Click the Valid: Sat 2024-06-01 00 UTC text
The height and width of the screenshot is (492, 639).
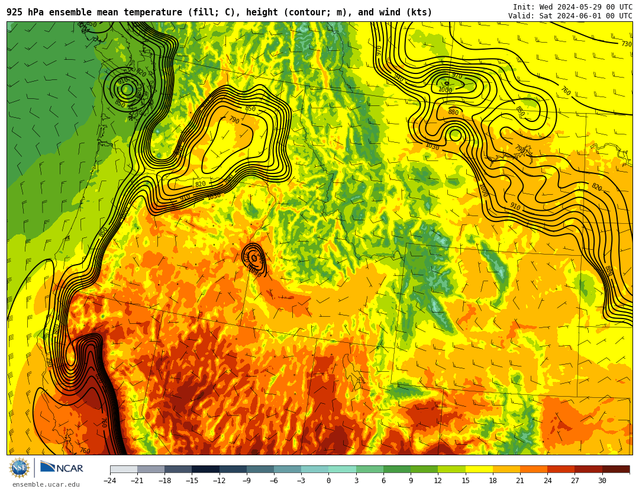click(x=570, y=15)
